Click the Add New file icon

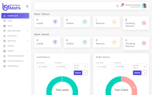5,41
